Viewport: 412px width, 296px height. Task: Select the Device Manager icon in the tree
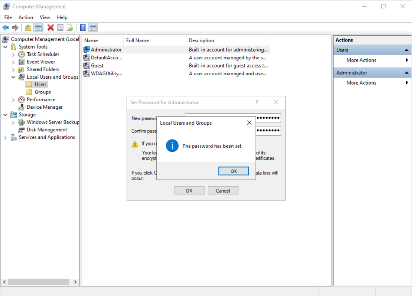pyautogui.click(x=22, y=107)
